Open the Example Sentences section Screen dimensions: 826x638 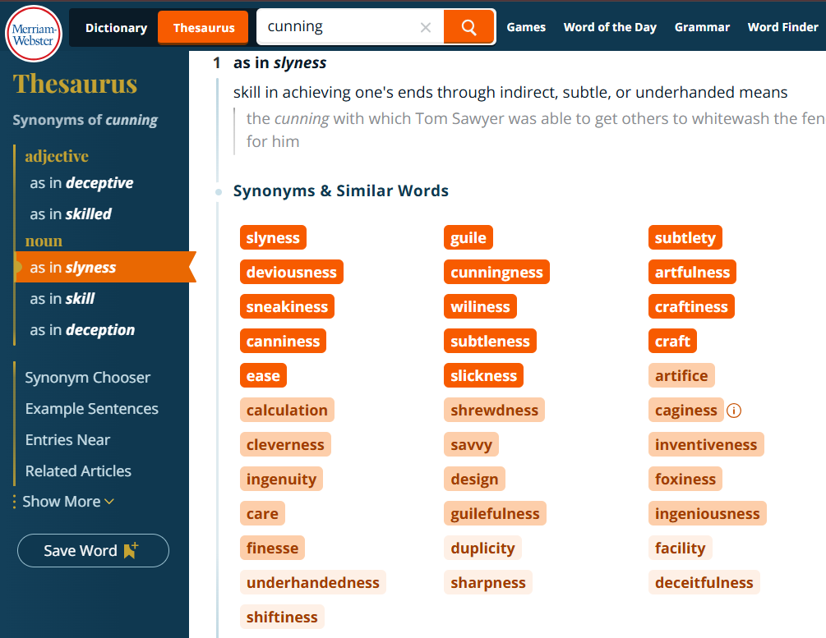point(92,408)
